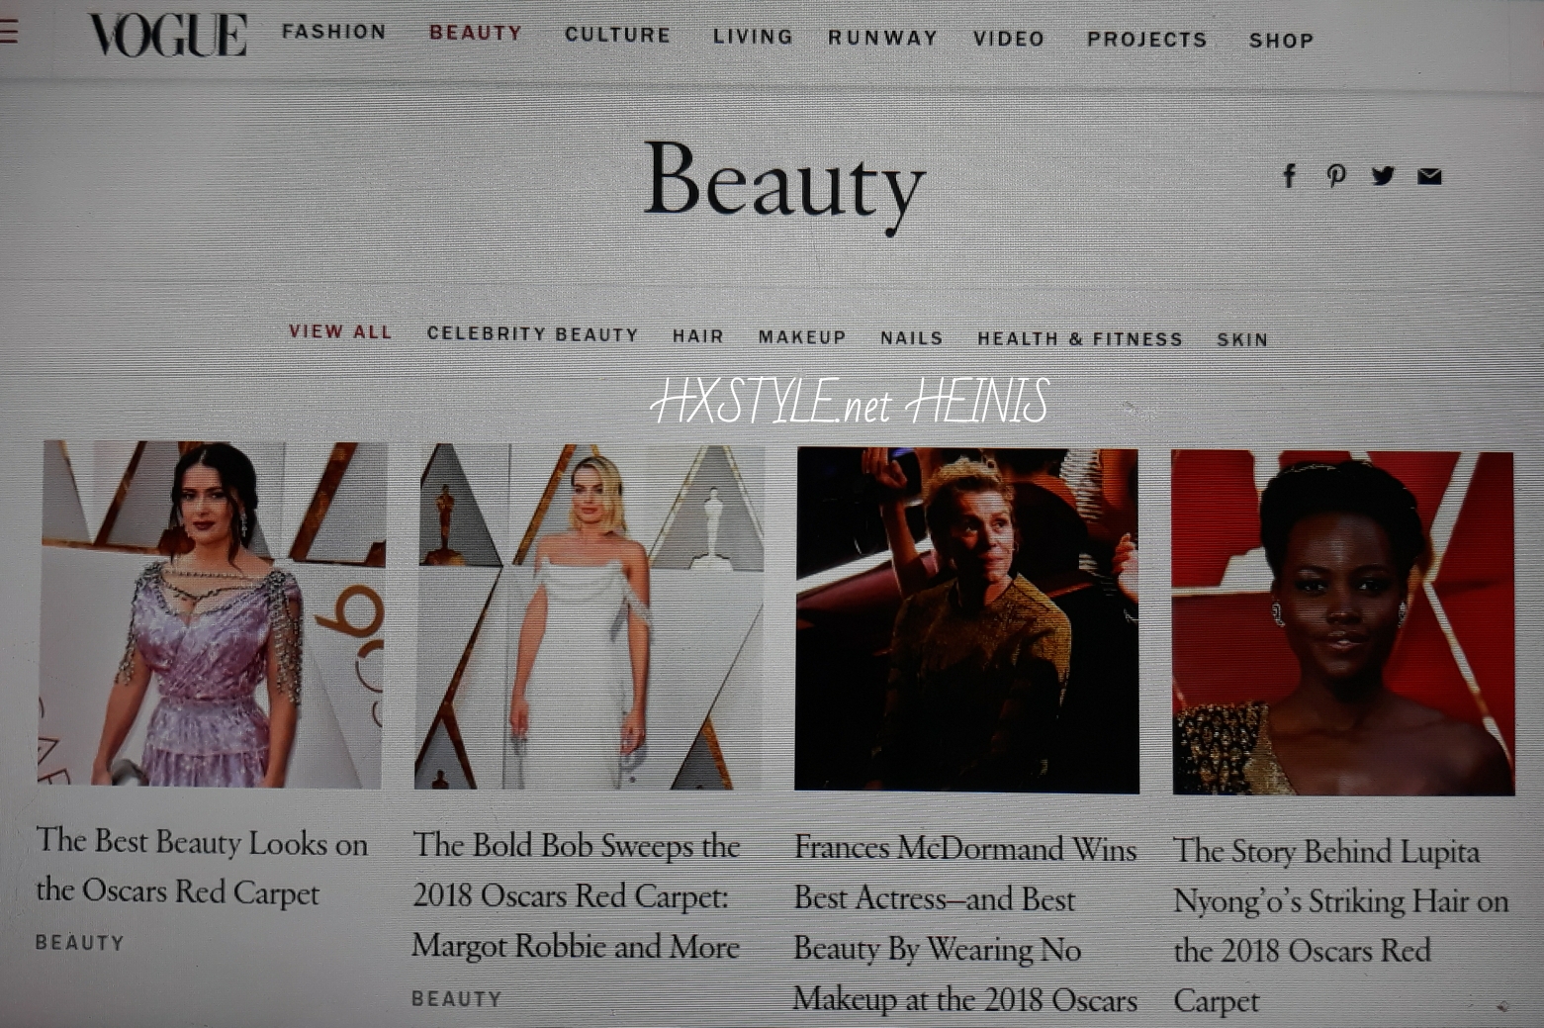Screen dimensions: 1544x1028
Task: Open the purple gown Oscars photo
Action: (212, 614)
